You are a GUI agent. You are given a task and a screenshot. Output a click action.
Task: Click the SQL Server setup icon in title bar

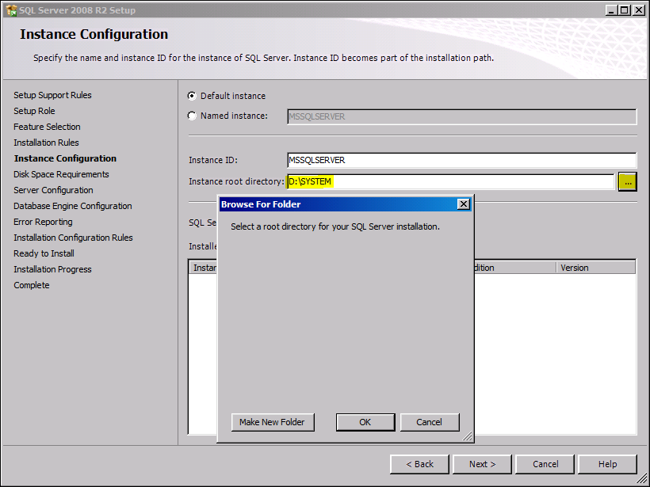tap(11, 10)
